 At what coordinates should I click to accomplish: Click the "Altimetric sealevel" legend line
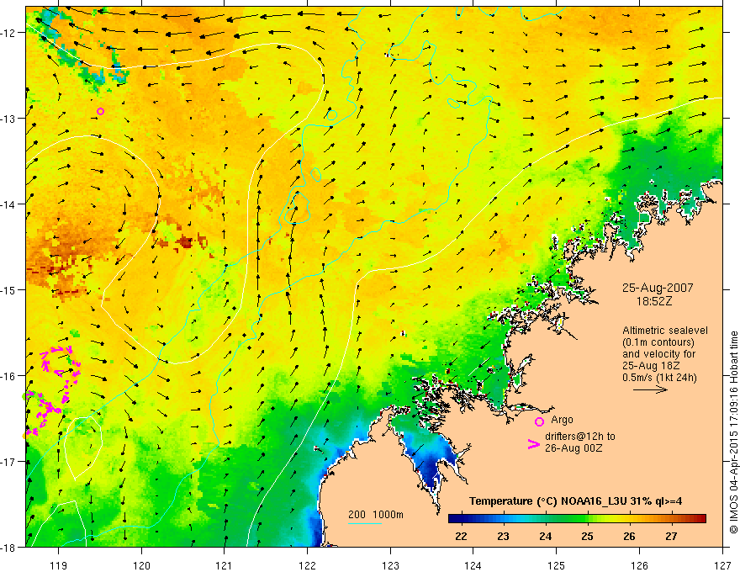pyautogui.click(x=665, y=331)
